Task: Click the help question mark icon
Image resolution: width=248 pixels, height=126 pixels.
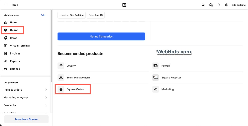Action: [227, 5]
